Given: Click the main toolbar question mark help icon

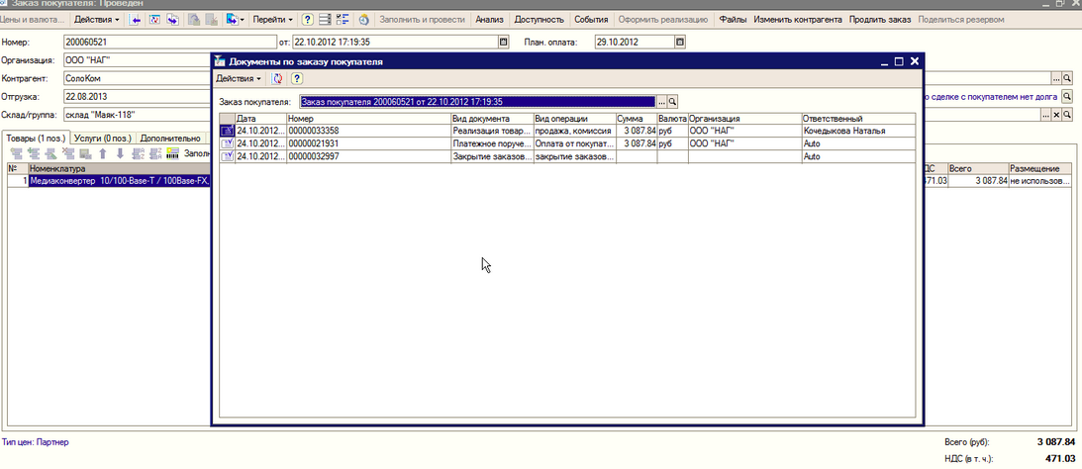Looking at the screenshot, I should click(307, 19).
